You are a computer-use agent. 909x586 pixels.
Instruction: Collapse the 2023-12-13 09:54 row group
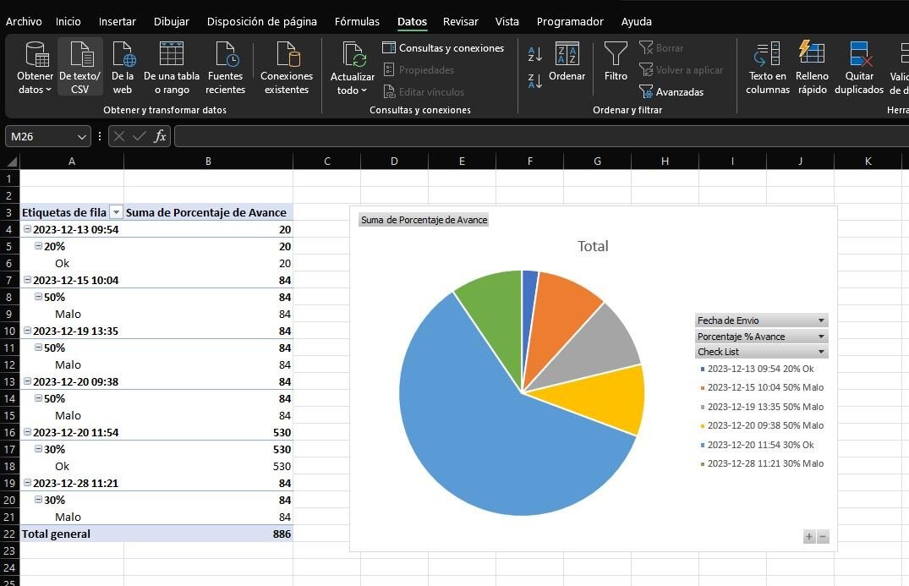coord(27,230)
